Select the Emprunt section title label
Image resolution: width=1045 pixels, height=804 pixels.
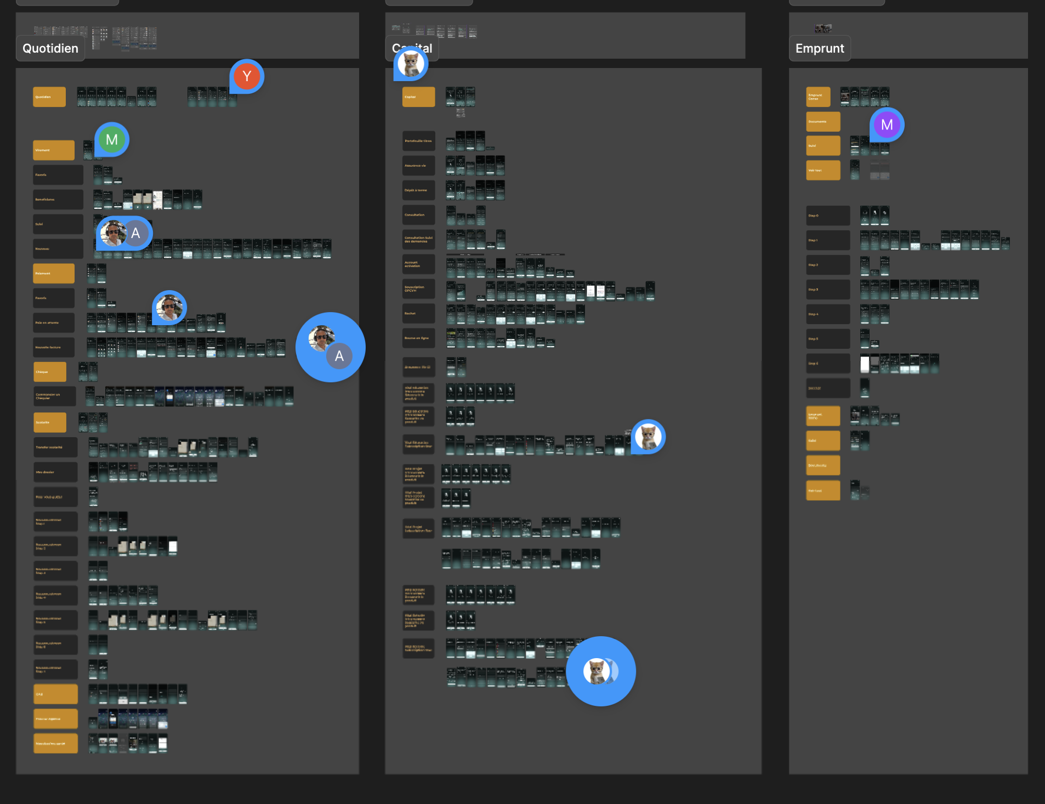[x=820, y=48]
